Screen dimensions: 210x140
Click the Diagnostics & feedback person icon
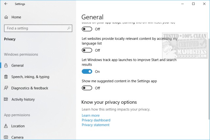[x=6, y=88]
